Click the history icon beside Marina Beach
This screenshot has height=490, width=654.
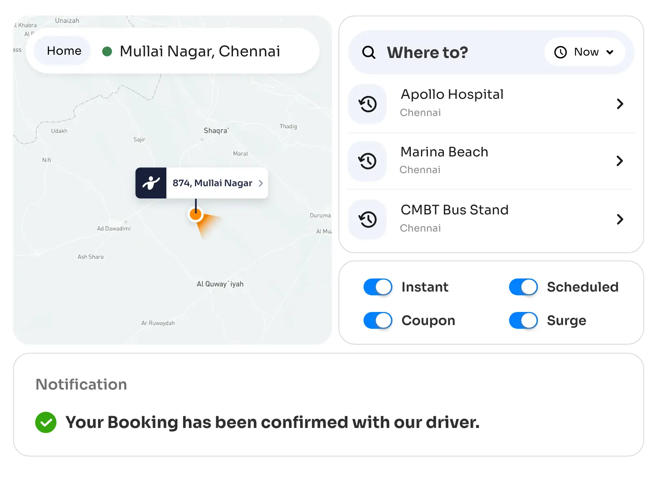[x=367, y=161]
